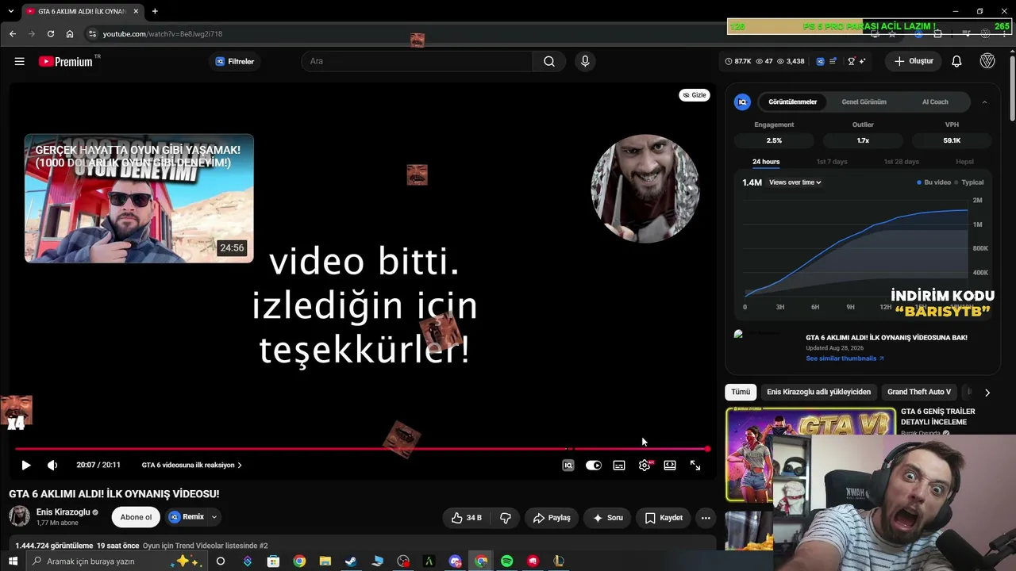
Task: Open the AI Coach tab
Action: coord(935,102)
